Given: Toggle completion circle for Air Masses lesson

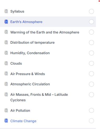Looking at the screenshot, I should pyautogui.click(x=91, y=94).
